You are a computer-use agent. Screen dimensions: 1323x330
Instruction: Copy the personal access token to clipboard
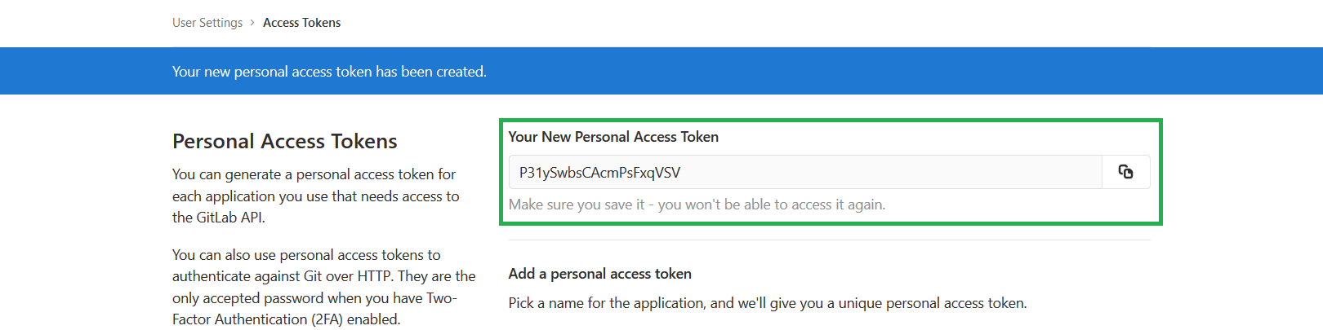(1125, 172)
